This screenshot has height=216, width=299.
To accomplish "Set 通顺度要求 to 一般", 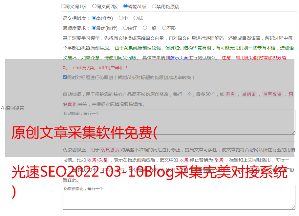I will [145, 28].
